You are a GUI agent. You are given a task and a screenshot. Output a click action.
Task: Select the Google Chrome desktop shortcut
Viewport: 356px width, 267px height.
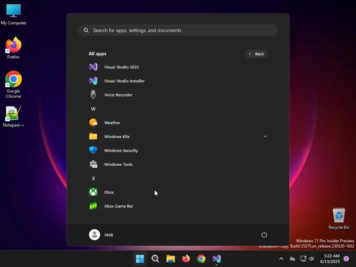14,84
